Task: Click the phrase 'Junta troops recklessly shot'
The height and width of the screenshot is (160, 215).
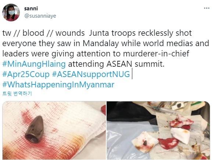Action: point(140,33)
